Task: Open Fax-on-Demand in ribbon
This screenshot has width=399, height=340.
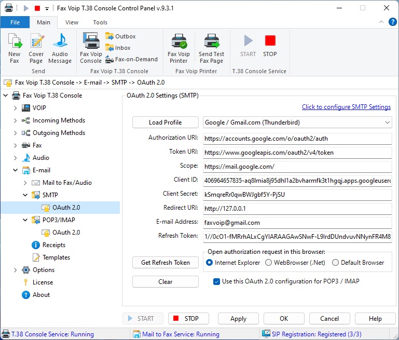Action: pyautogui.click(x=132, y=59)
